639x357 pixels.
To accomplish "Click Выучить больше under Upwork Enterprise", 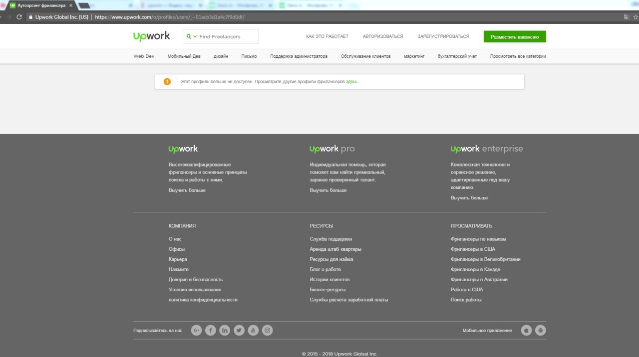I will [x=469, y=198].
